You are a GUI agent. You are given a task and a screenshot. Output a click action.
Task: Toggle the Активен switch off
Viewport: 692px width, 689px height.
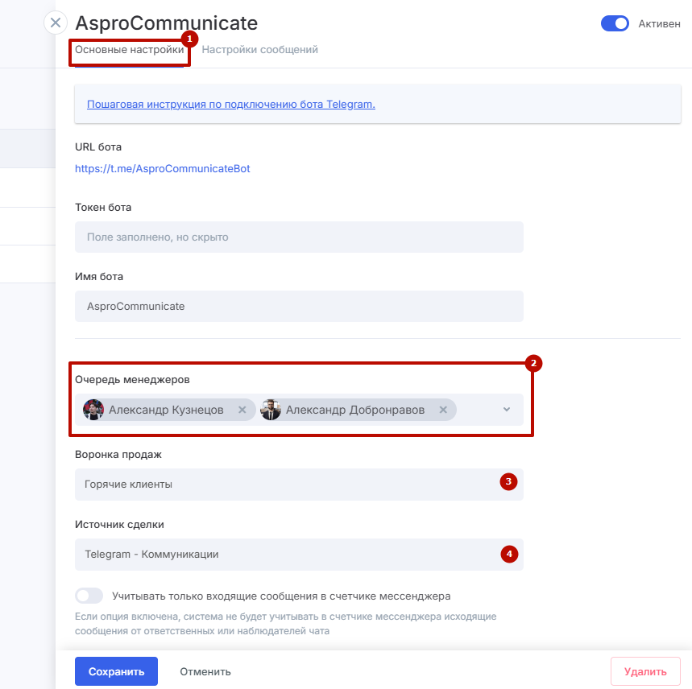(615, 23)
